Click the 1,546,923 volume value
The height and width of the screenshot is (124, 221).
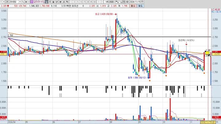(x=34, y=6)
